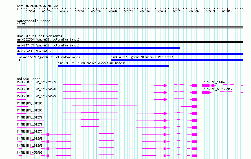Click the right arrow of the ruler
The width and height of the screenshot is (251, 159).
tap(242, 9)
